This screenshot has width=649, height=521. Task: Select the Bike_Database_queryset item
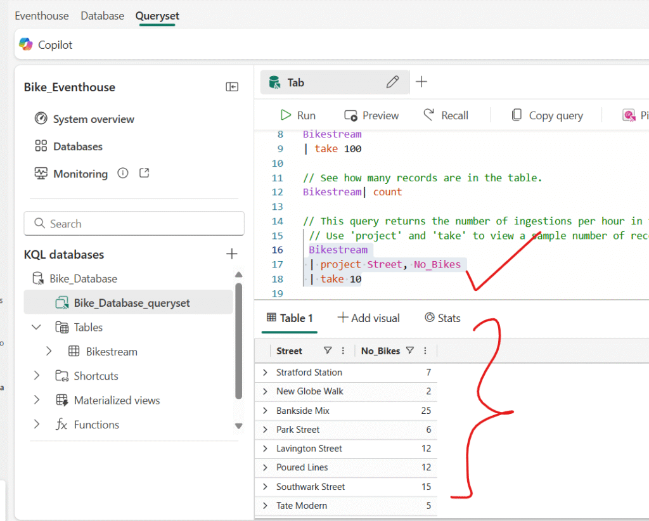point(128,303)
